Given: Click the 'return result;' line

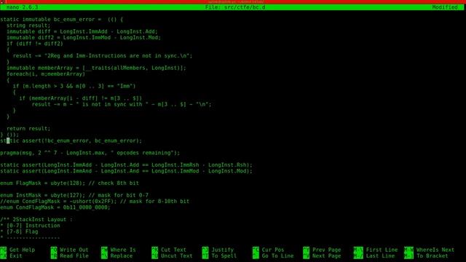Looking at the screenshot, I should click(x=28, y=129).
